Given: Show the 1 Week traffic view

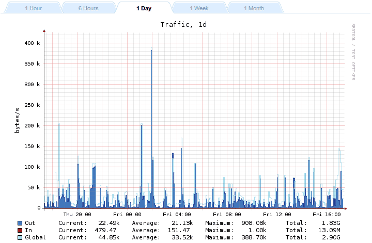Looking at the screenshot, I should click(x=199, y=8).
